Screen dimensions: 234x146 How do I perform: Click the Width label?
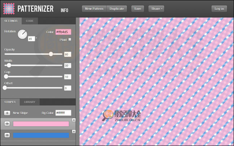(8, 61)
